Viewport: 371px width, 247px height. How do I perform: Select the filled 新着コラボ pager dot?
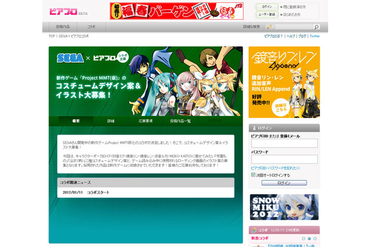pos(309,238)
